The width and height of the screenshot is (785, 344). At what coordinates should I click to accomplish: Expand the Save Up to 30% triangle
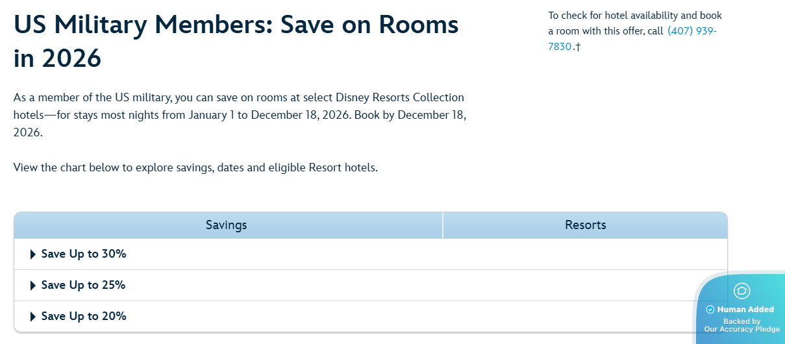coord(33,254)
